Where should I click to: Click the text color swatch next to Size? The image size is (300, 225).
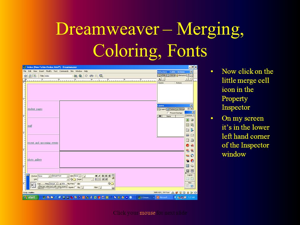click(x=84, y=176)
